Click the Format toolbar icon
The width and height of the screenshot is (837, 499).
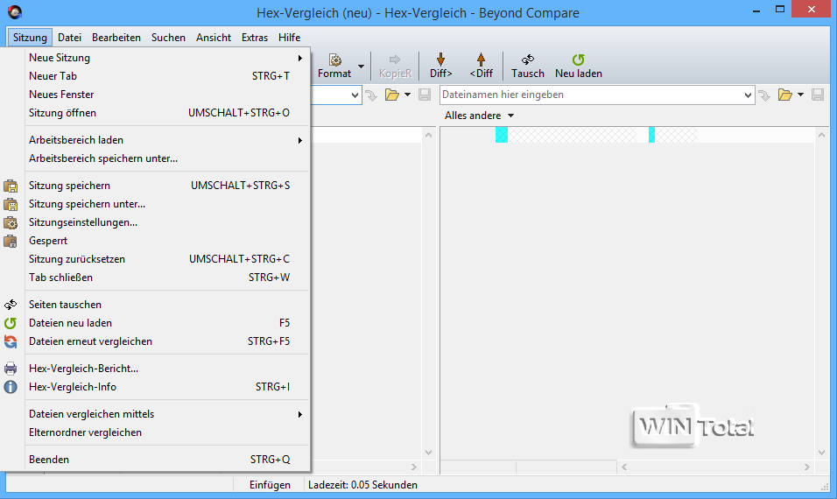tap(334, 60)
